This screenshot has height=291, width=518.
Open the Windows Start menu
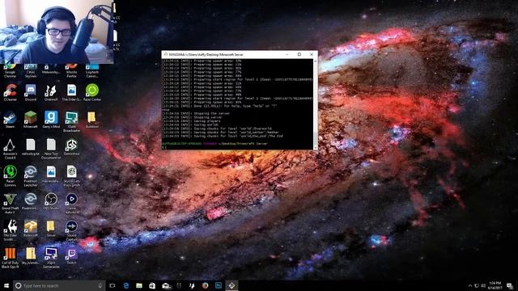click(x=6, y=285)
